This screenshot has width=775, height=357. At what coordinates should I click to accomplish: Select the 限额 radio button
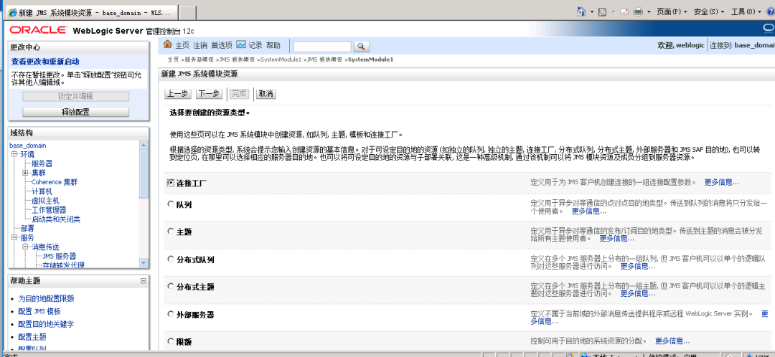coord(171,341)
